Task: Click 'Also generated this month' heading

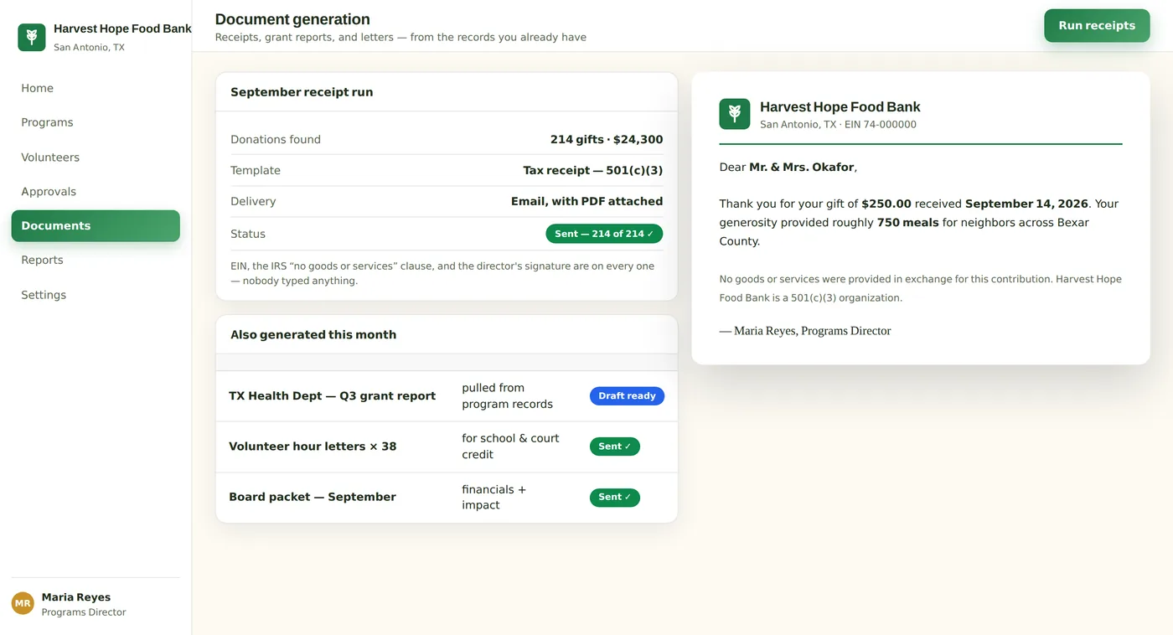Action: [x=313, y=335]
